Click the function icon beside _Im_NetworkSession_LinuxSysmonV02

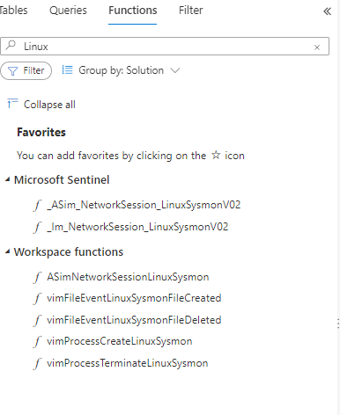(37, 227)
